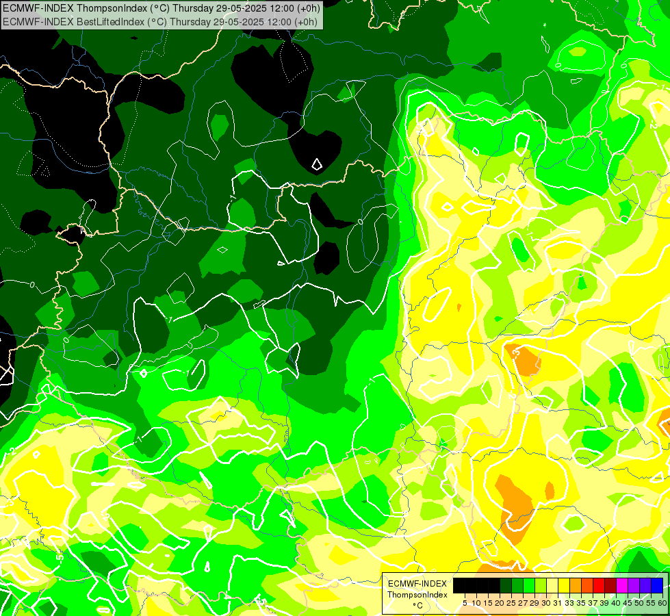
Task: Click the legend tick value 39
Action: (605, 603)
